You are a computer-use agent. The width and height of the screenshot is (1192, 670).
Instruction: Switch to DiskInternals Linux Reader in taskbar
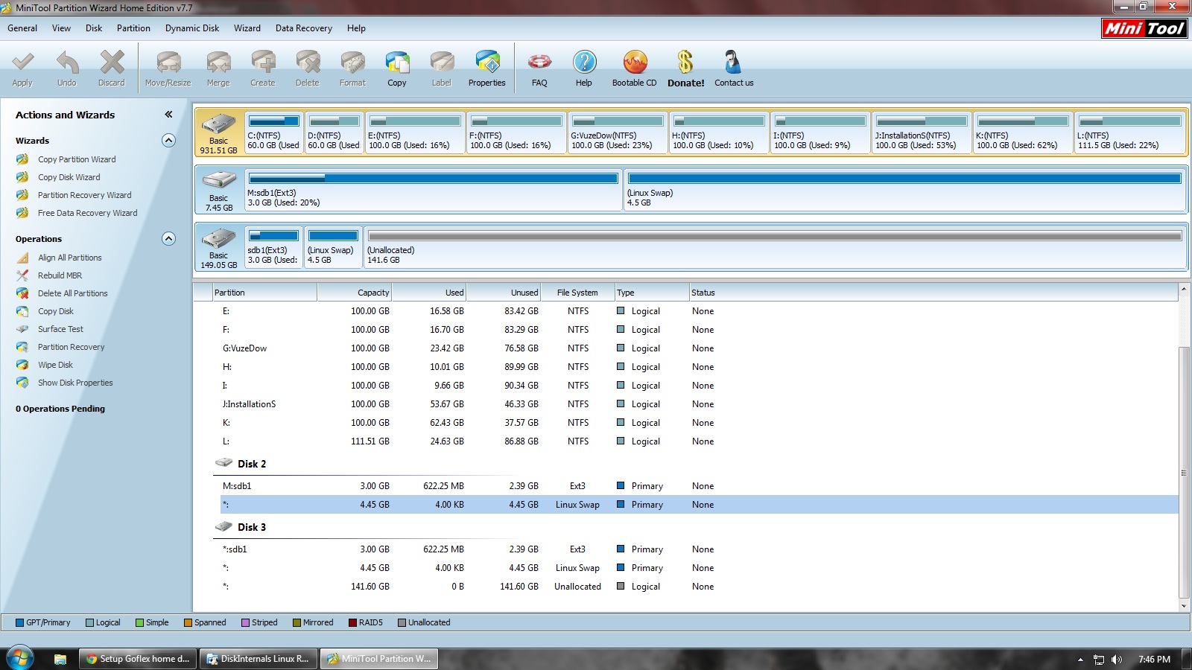click(258, 659)
